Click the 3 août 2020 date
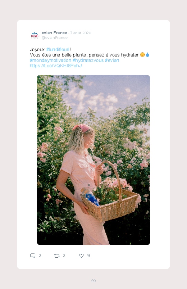The image size is (187, 289). coord(81,33)
